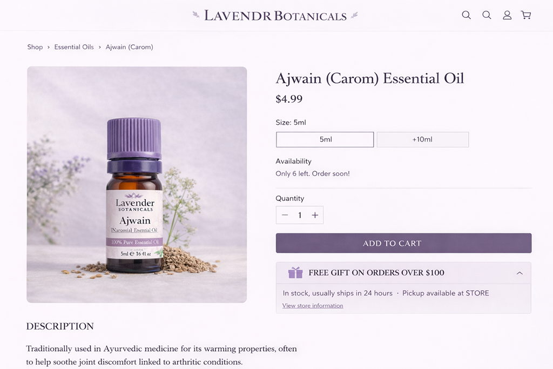
Task: Click the quantity number field
Action: point(300,215)
